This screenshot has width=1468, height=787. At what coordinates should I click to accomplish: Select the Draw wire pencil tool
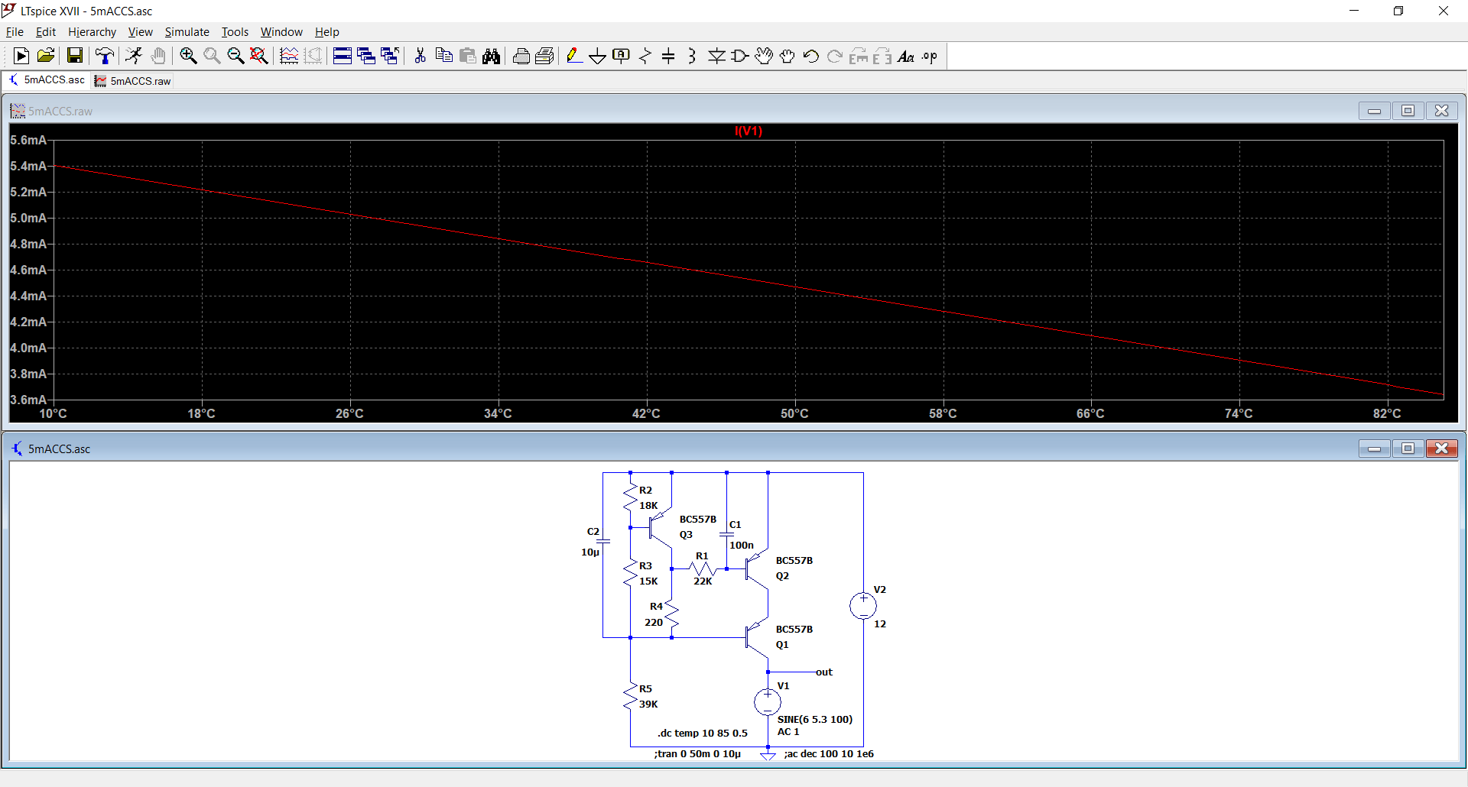pos(574,56)
